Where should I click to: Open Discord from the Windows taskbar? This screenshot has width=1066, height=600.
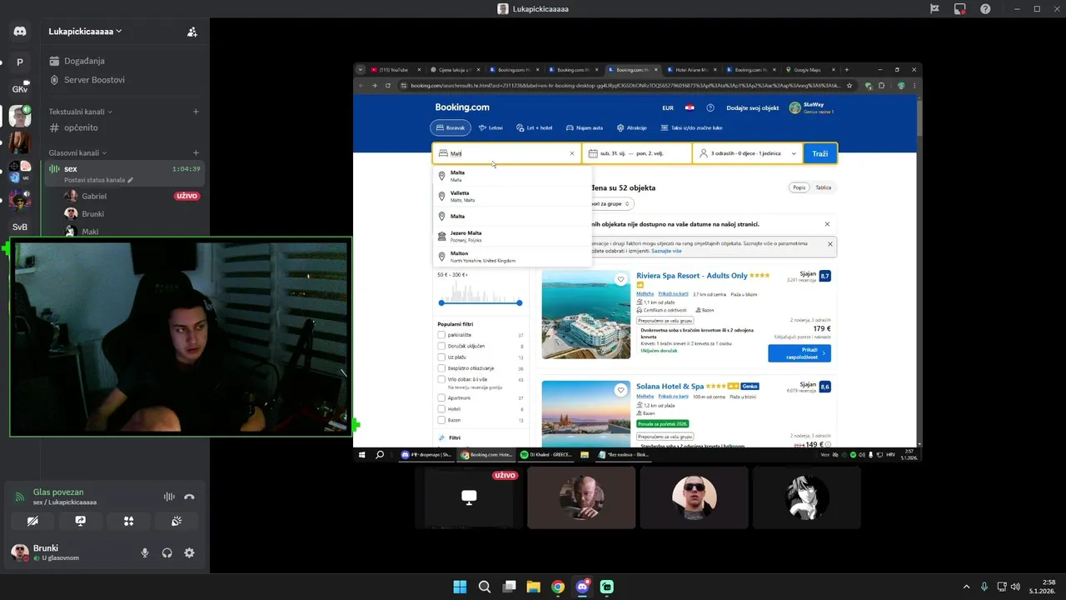point(582,587)
